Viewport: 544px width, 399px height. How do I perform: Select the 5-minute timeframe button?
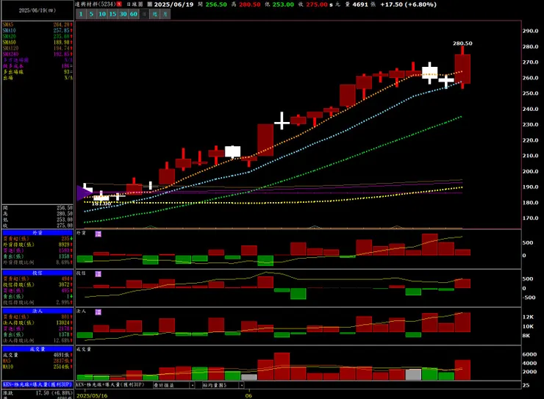tap(91, 14)
